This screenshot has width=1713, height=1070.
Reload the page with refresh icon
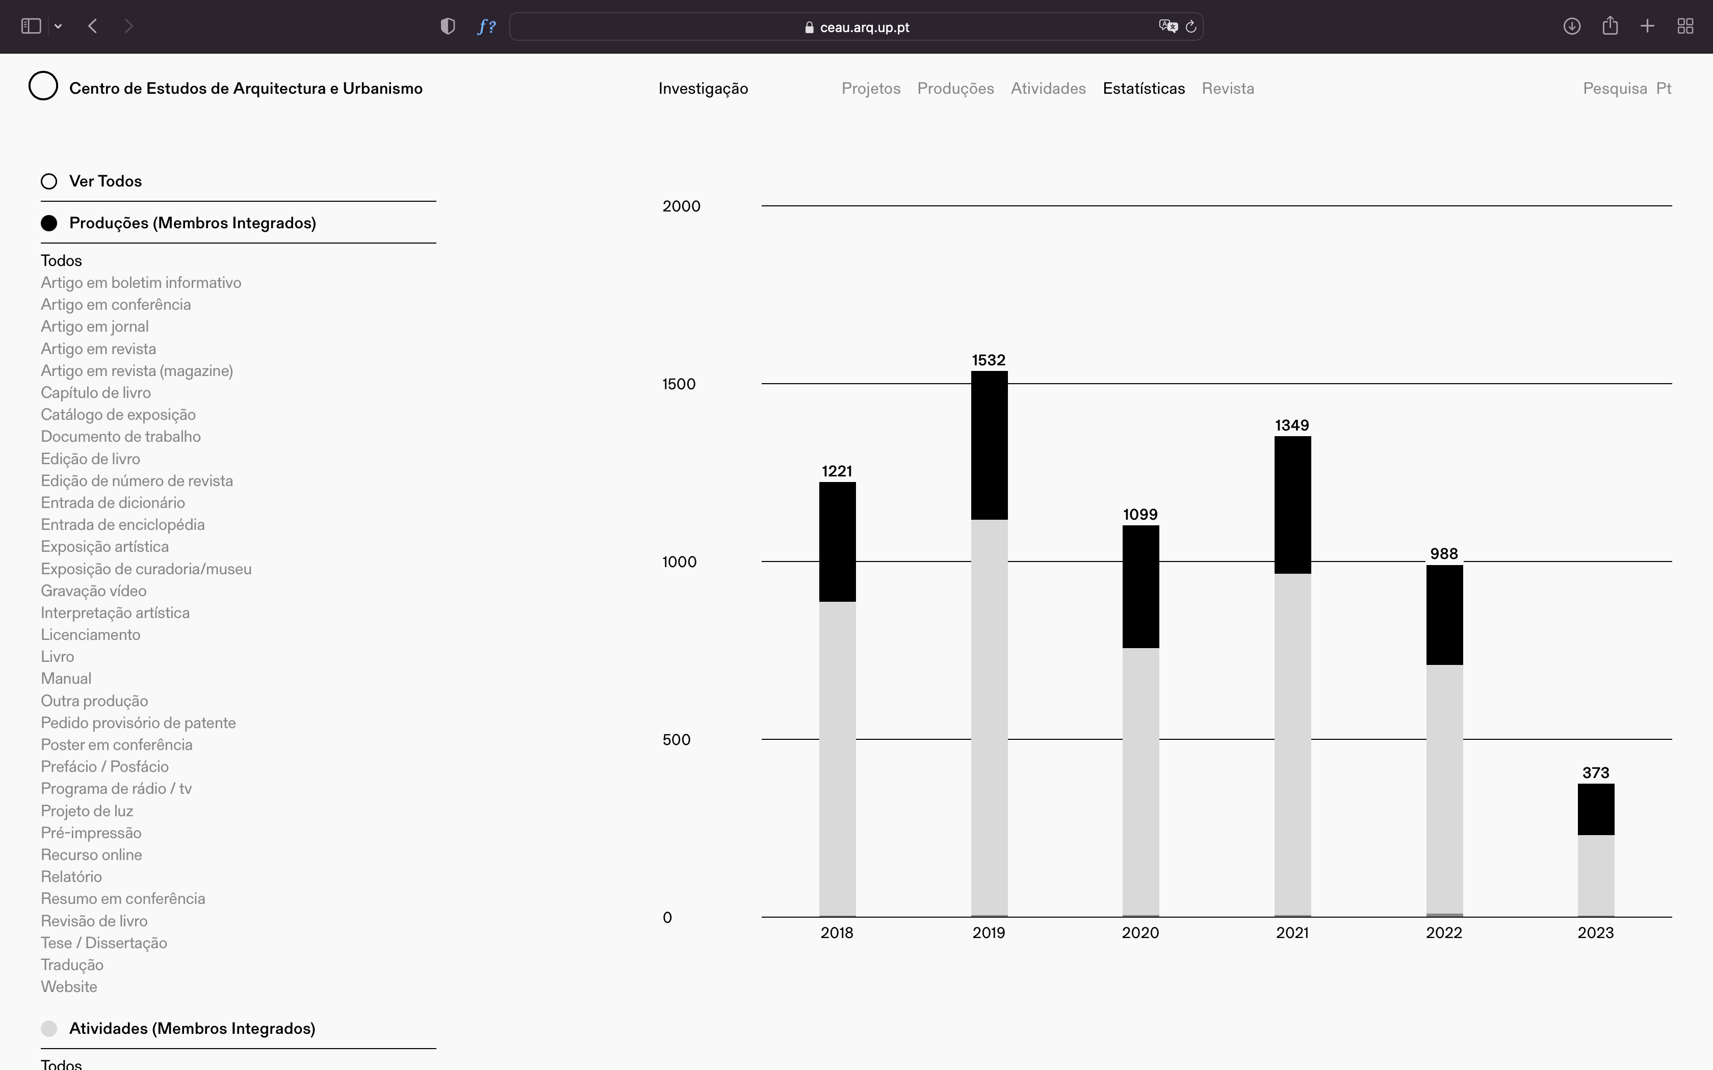pos(1191,26)
